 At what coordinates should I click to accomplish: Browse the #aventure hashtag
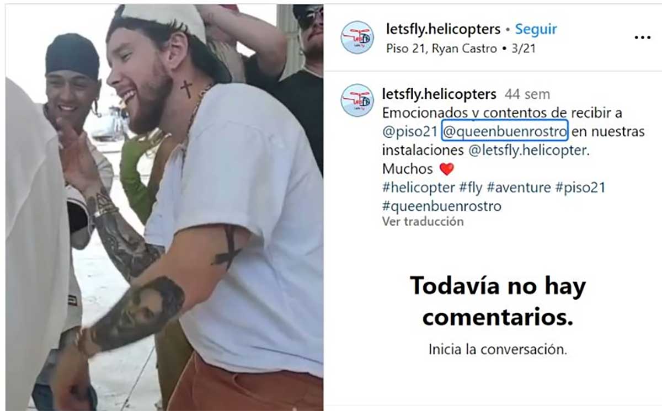point(519,188)
